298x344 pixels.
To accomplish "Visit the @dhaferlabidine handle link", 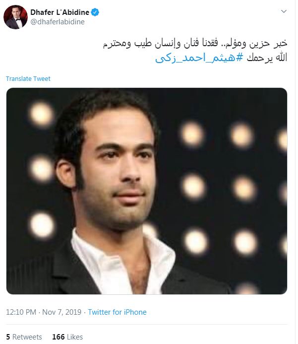I will 58,22.
